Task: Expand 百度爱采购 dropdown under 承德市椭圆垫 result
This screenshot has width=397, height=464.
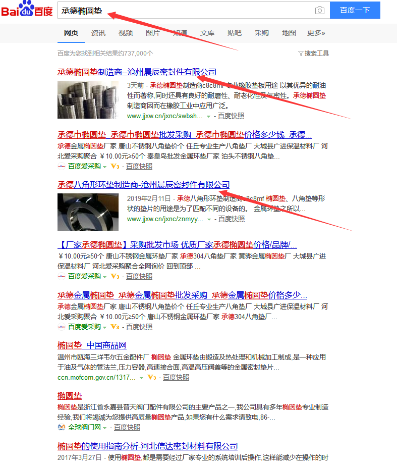Action: [104, 167]
